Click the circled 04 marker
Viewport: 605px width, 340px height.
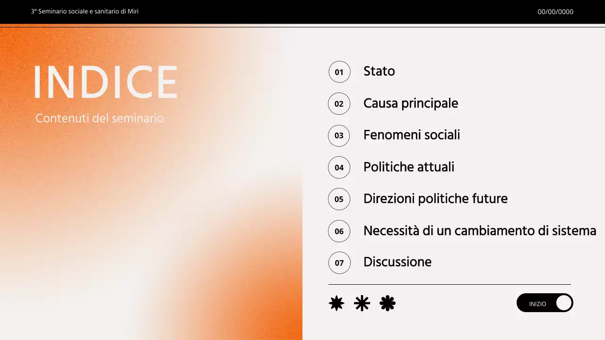(339, 167)
